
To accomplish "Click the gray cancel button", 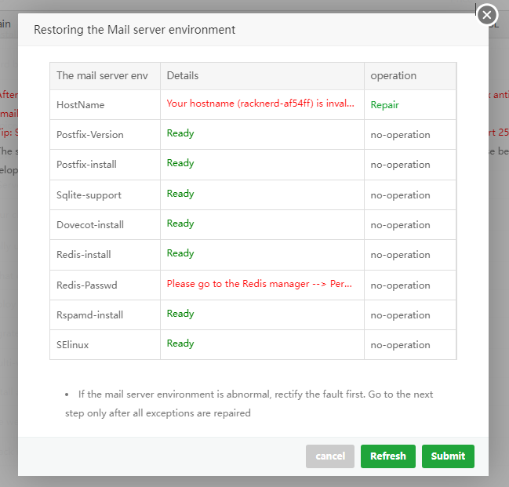I will click(330, 456).
